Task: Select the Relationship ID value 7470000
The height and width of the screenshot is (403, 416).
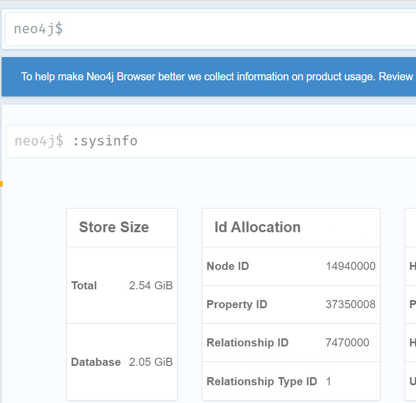Action: pyautogui.click(x=347, y=343)
